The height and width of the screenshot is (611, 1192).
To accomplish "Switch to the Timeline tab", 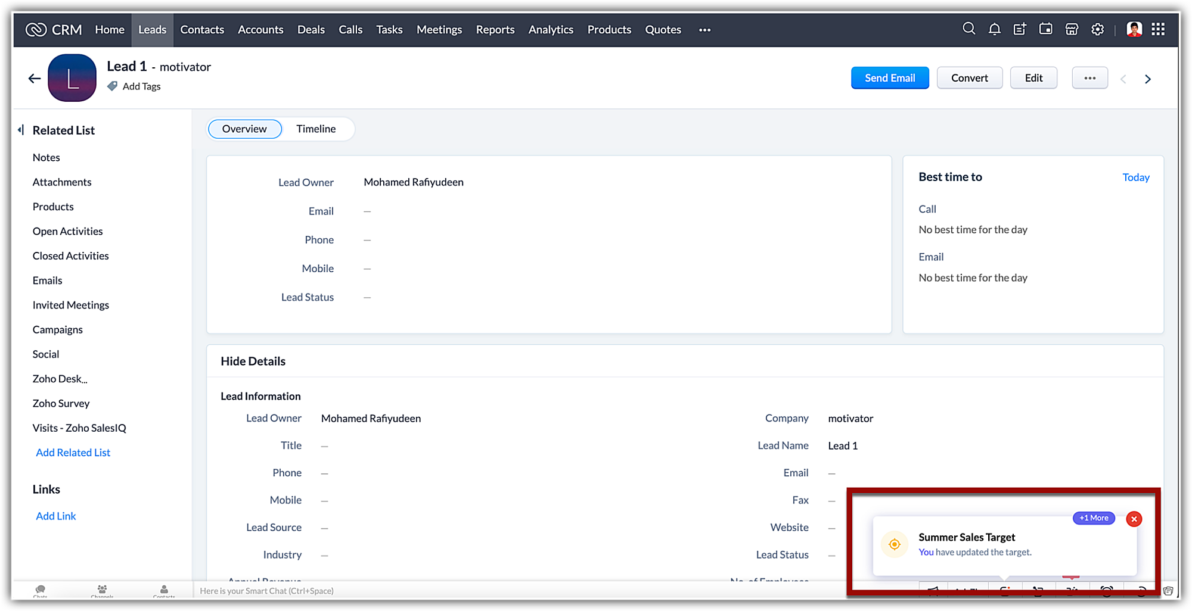I will (x=316, y=129).
